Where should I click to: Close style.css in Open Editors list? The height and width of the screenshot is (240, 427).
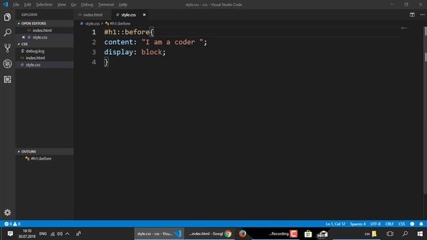click(x=23, y=37)
